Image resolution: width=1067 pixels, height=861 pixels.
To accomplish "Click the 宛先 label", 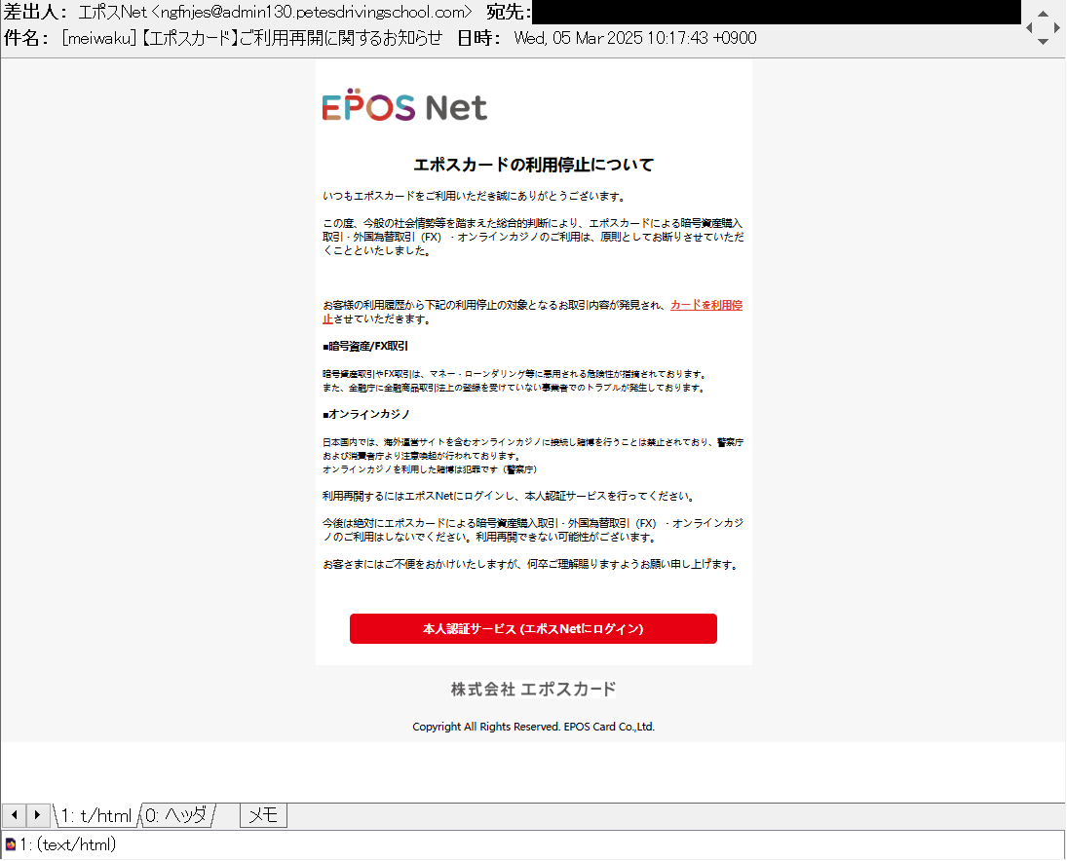I will (509, 13).
